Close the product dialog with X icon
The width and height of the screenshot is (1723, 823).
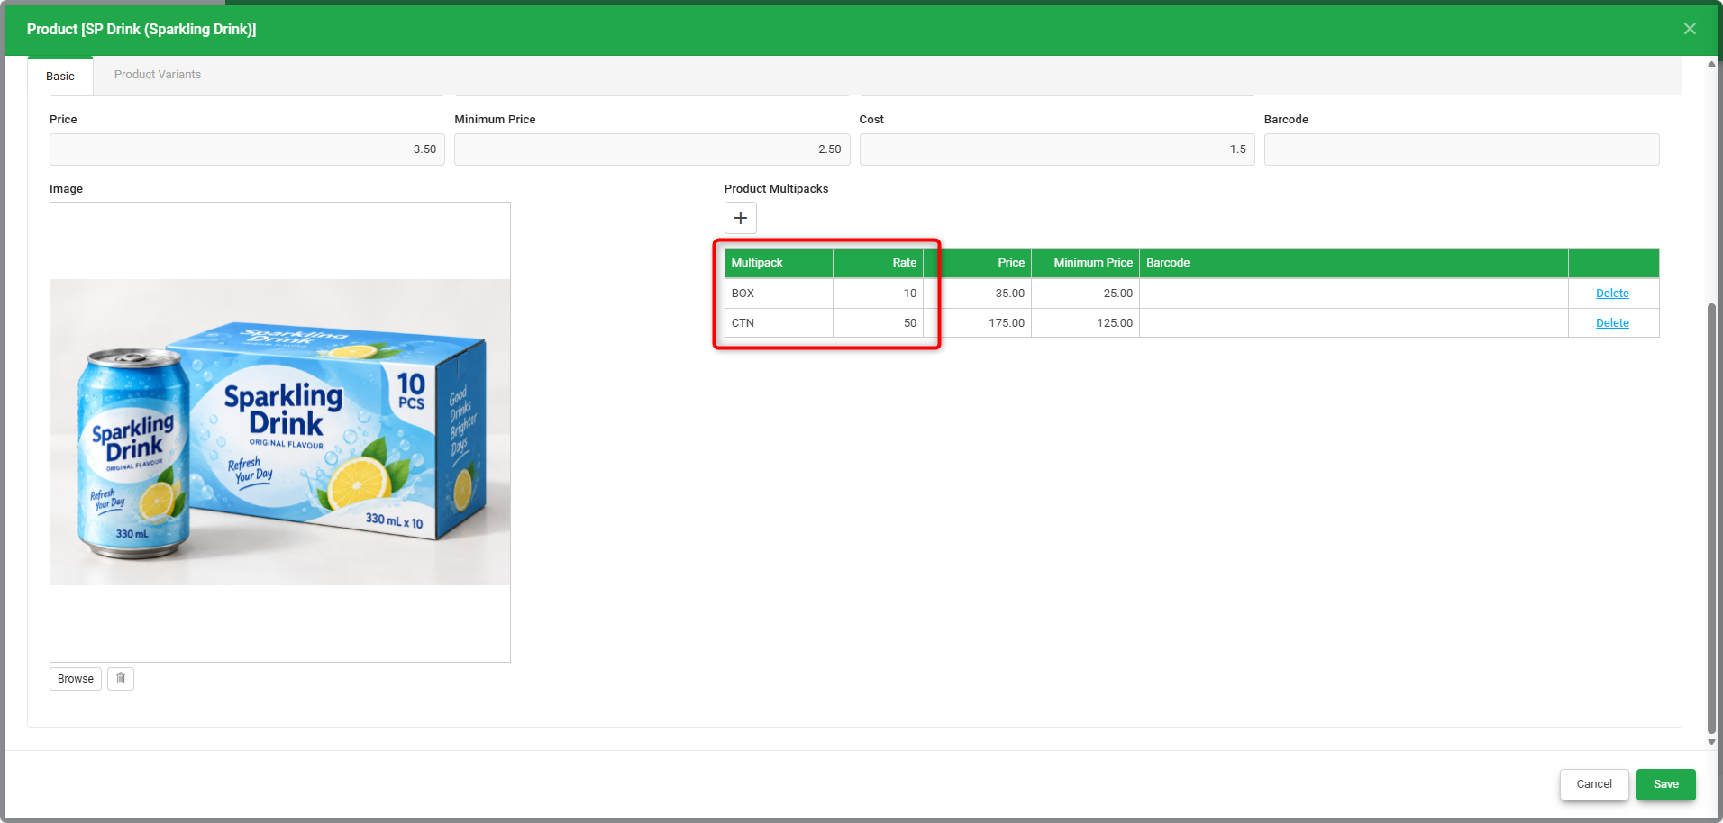click(1690, 29)
